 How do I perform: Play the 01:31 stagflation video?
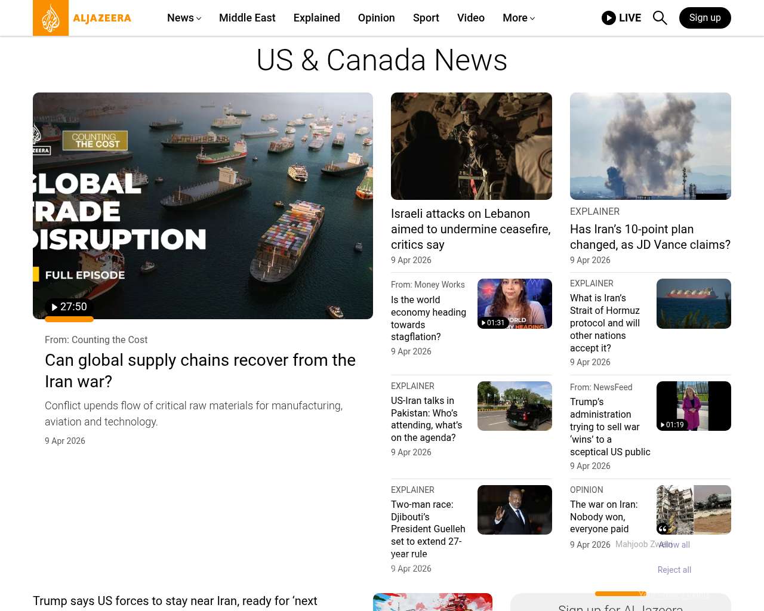click(x=493, y=322)
